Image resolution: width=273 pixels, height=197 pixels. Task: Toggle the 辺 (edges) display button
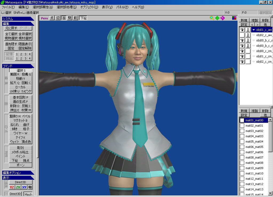pyautogui.click(x=58, y=18)
